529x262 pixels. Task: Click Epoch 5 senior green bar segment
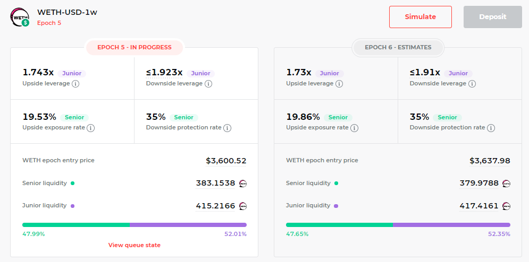pos(76,225)
